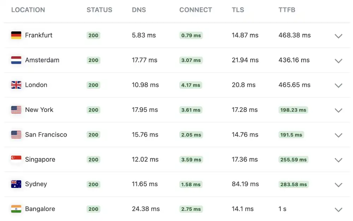The width and height of the screenshot is (353, 221).
Task: Click the US flag icon next to New York
Action: click(16, 110)
